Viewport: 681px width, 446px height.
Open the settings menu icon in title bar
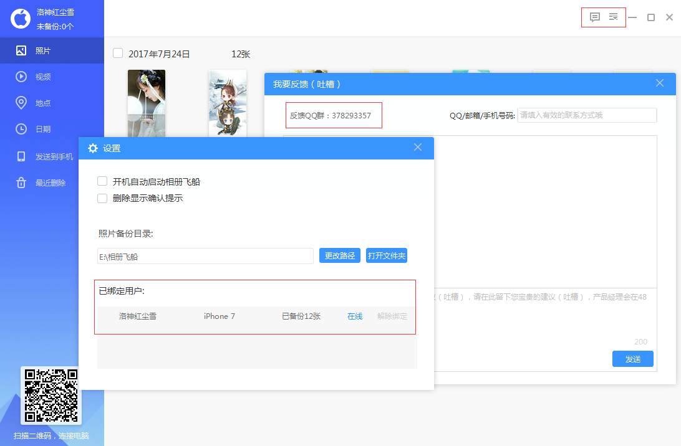coord(613,17)
